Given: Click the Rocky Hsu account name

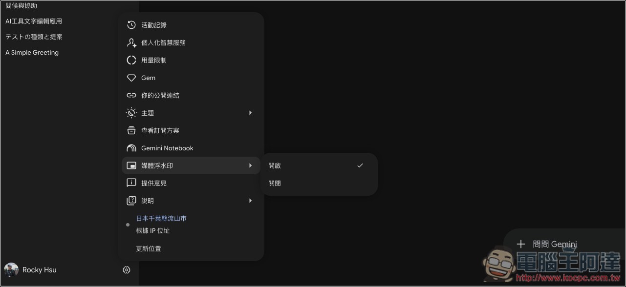Looking at the screenshot, I should (x=40, y=270).
